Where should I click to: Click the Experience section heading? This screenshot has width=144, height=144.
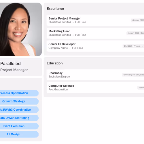click(x=55, y=9)
